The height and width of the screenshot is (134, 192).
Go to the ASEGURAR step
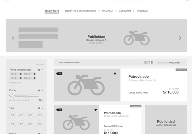(125, 11)
